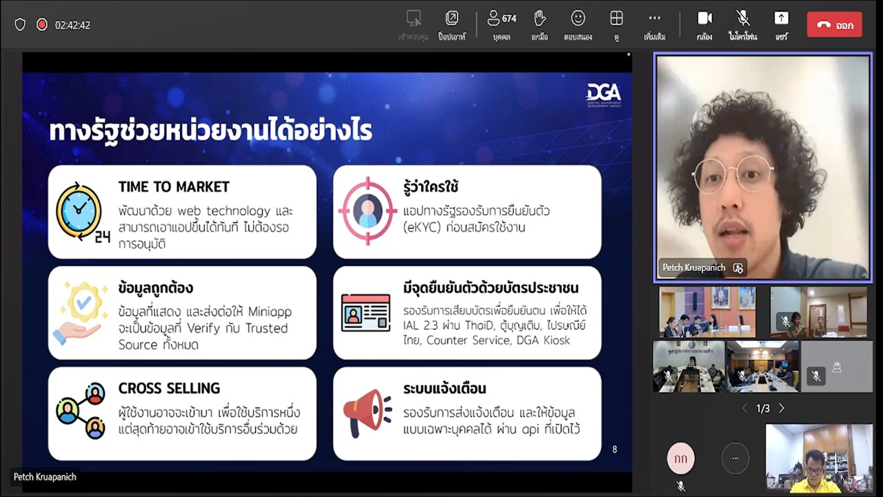The width and height of the screenshot is (883, 497).
Task: Leave the meeting with the red ออก button
Action: point(834,25)
